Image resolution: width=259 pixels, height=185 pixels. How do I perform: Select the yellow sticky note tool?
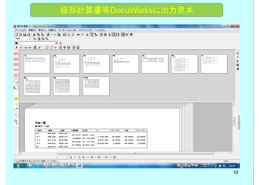25,47
